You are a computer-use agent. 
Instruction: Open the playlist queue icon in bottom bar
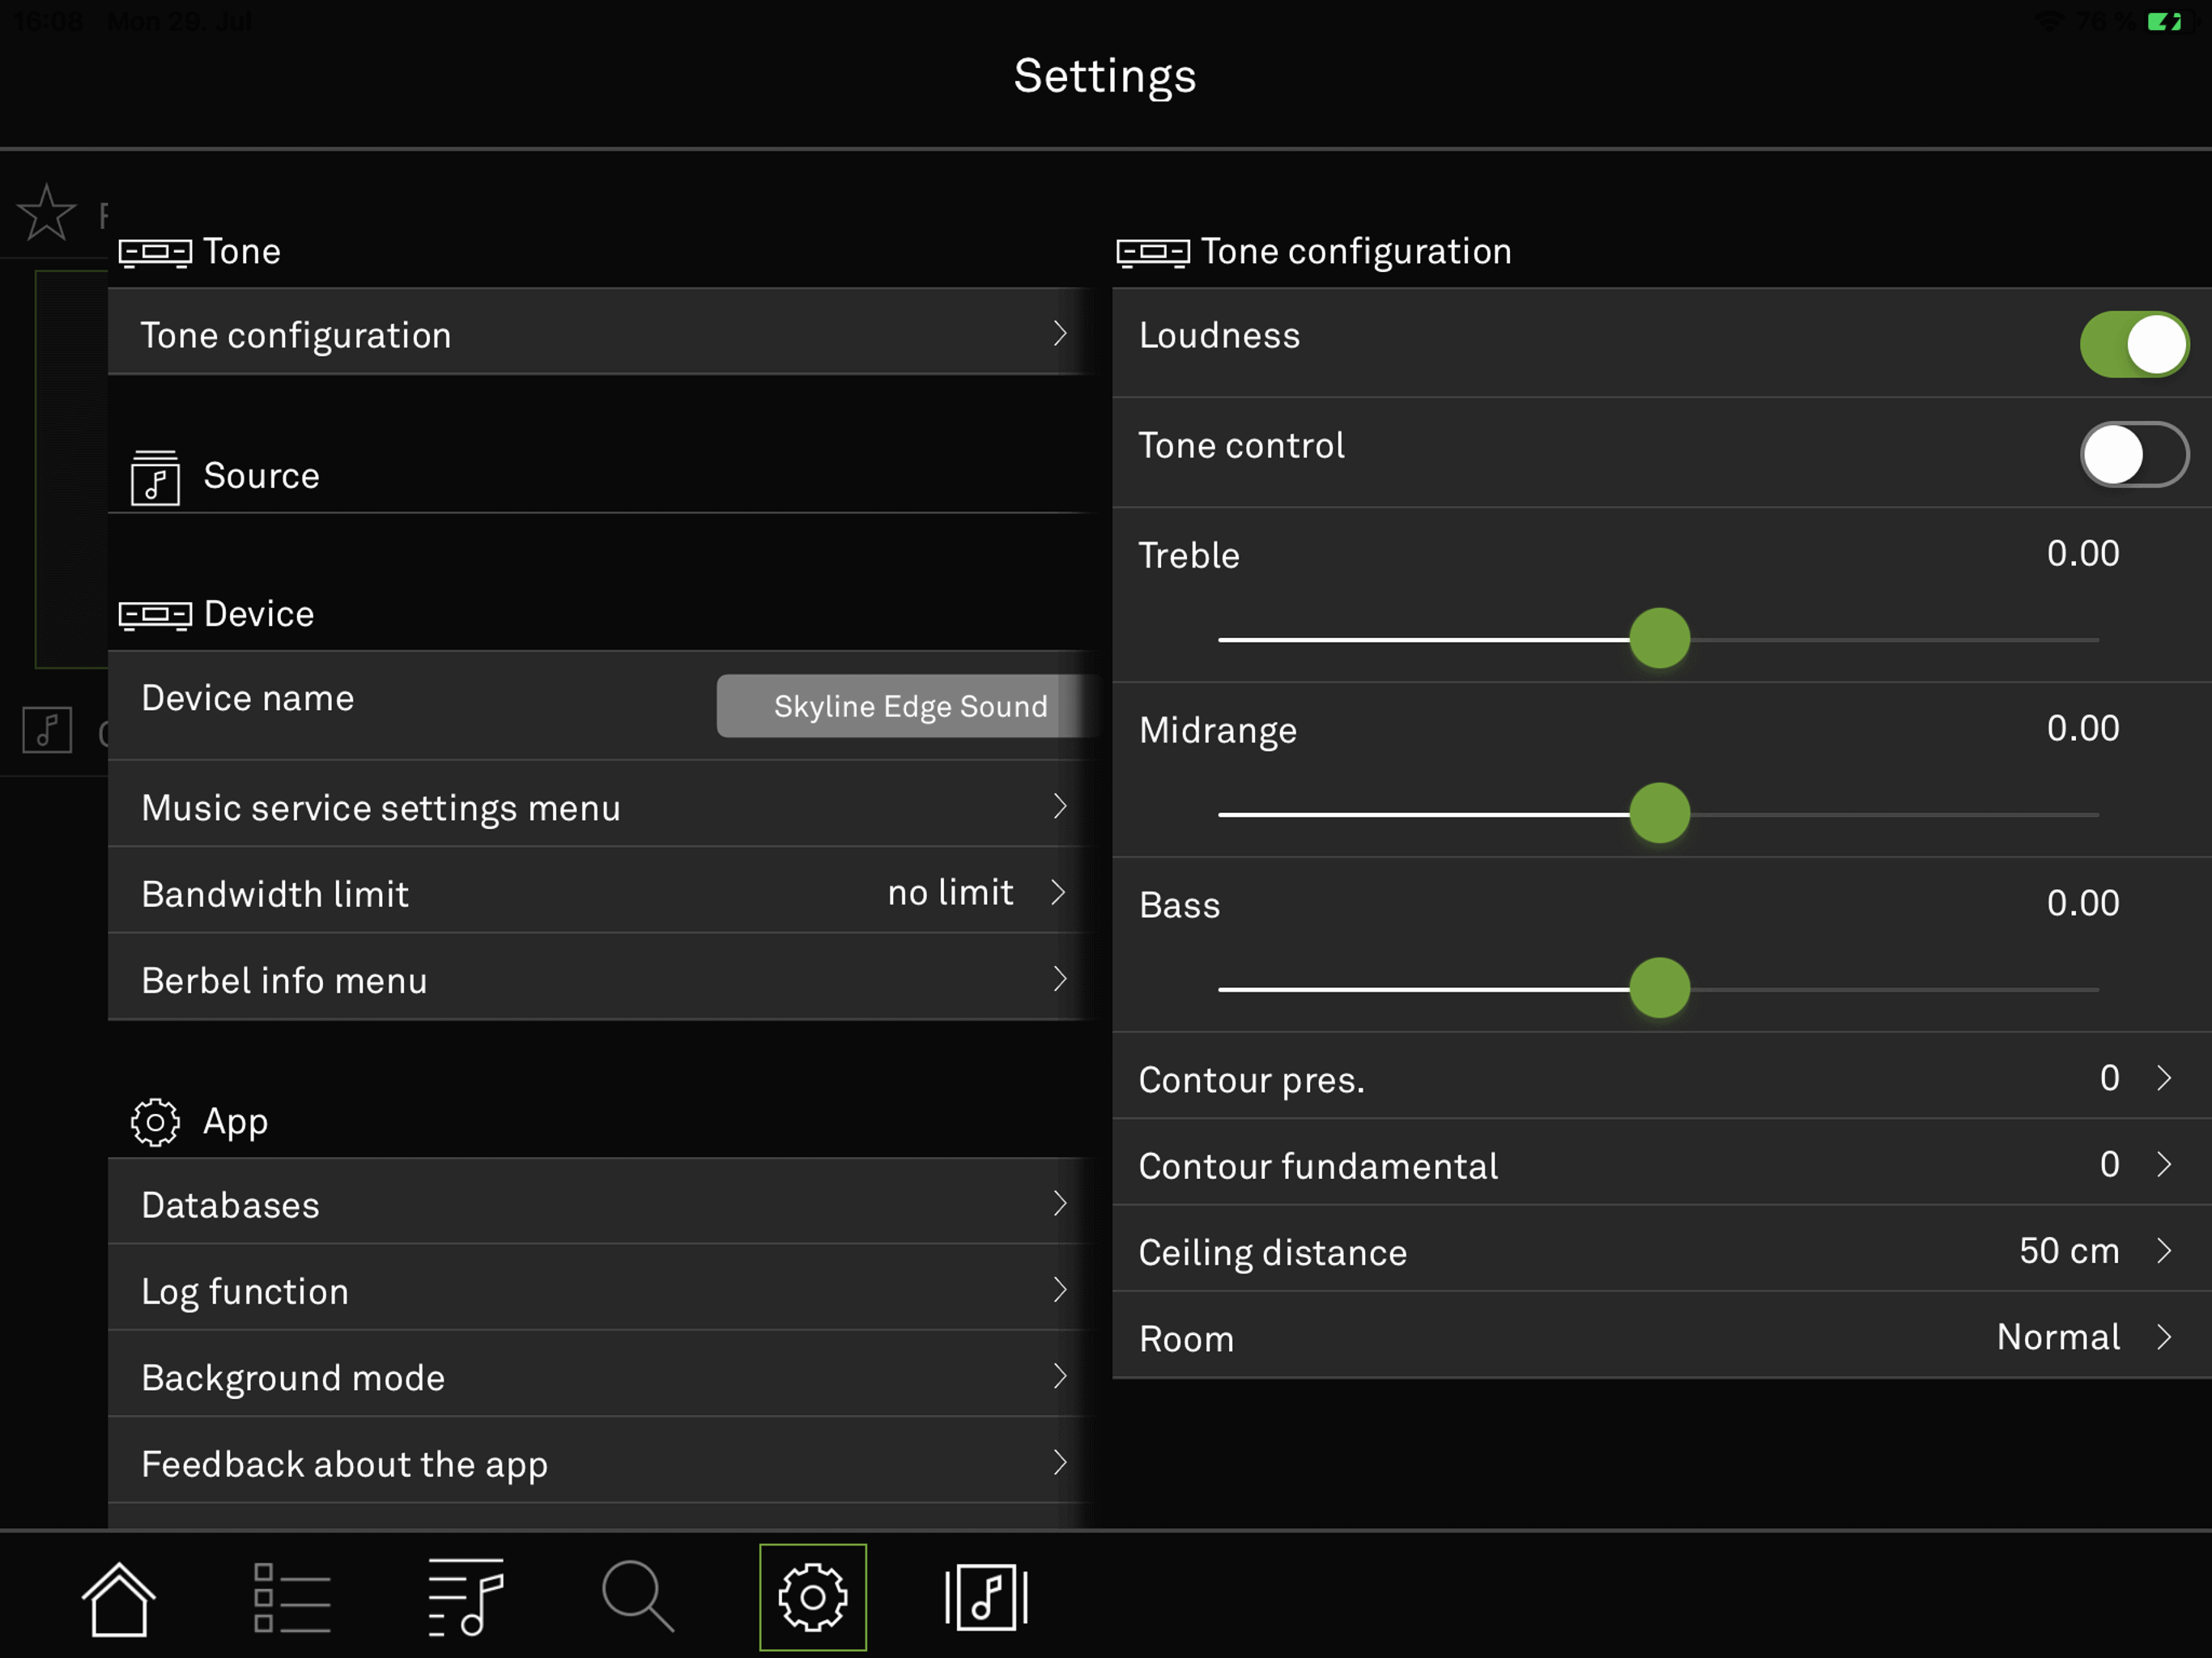pyautogui.click(x=466, y=1598)
